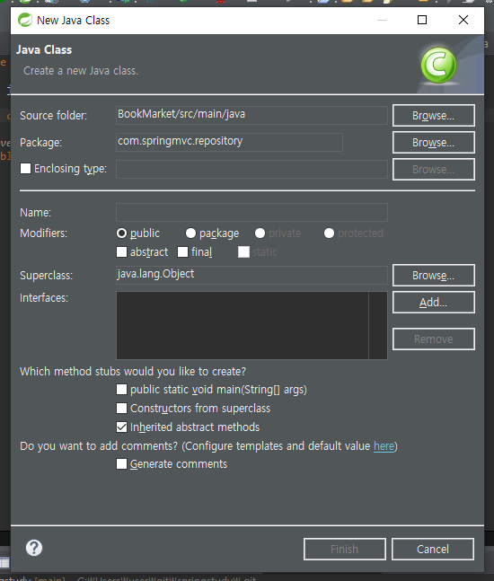Focus the Name input field
Image resolution: width=494 pixels, height=581 pixels.
(x=251, y=212)
